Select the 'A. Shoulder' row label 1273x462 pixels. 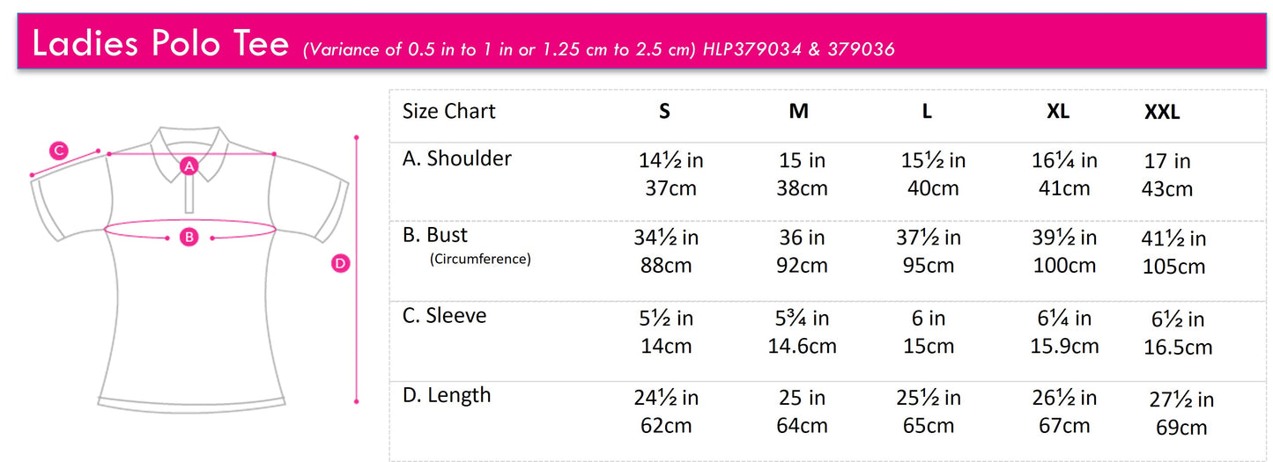coord(457,159)
